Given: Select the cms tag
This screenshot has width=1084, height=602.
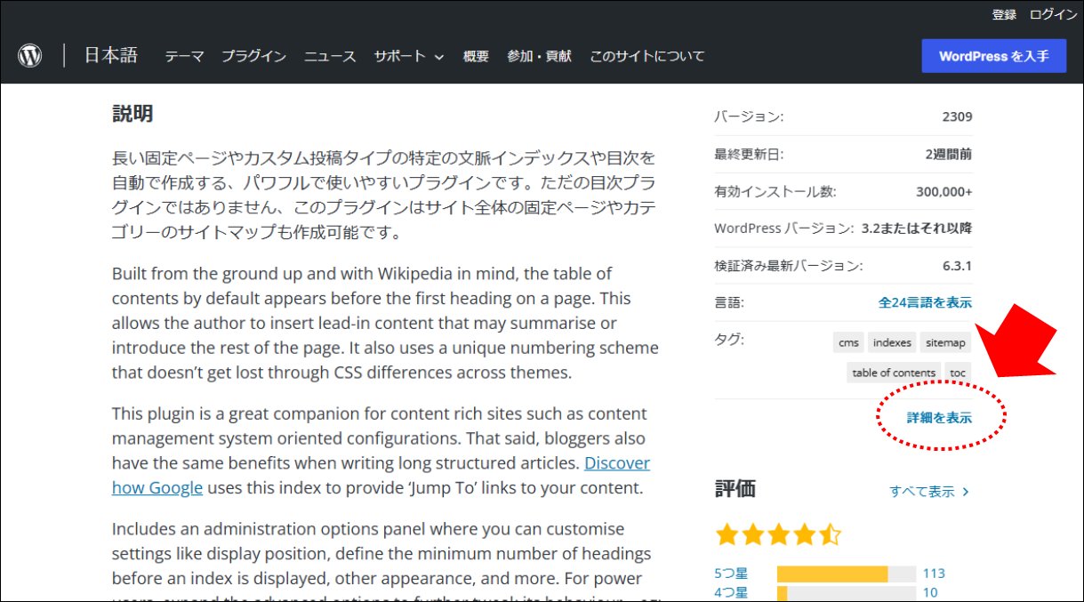Looking at the screenshot, I should click(848, 342).
